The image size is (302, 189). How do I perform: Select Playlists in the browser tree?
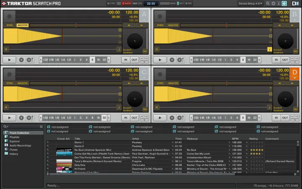tap(15, 137)
